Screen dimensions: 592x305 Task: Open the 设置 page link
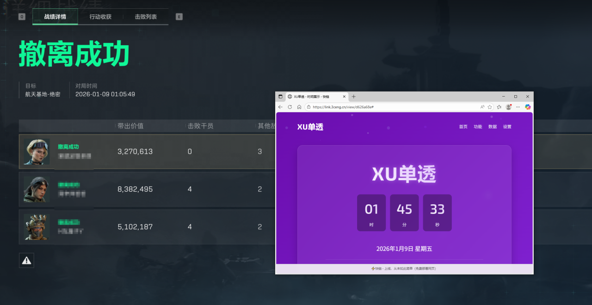click(507, 126)
